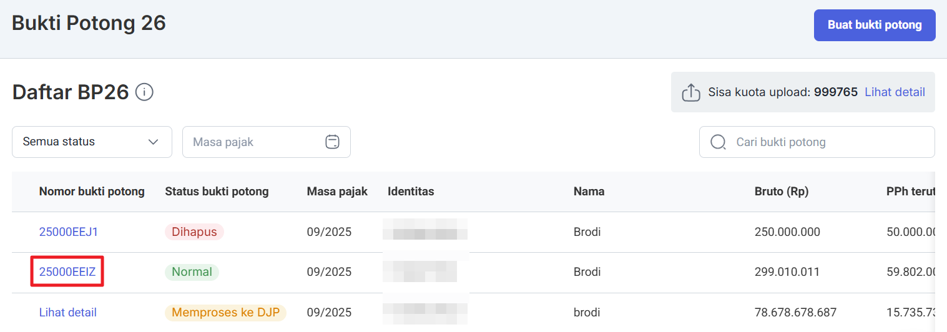Click the Status bukti potong column header
Screen dimensions: 947x332
(217, 192)
